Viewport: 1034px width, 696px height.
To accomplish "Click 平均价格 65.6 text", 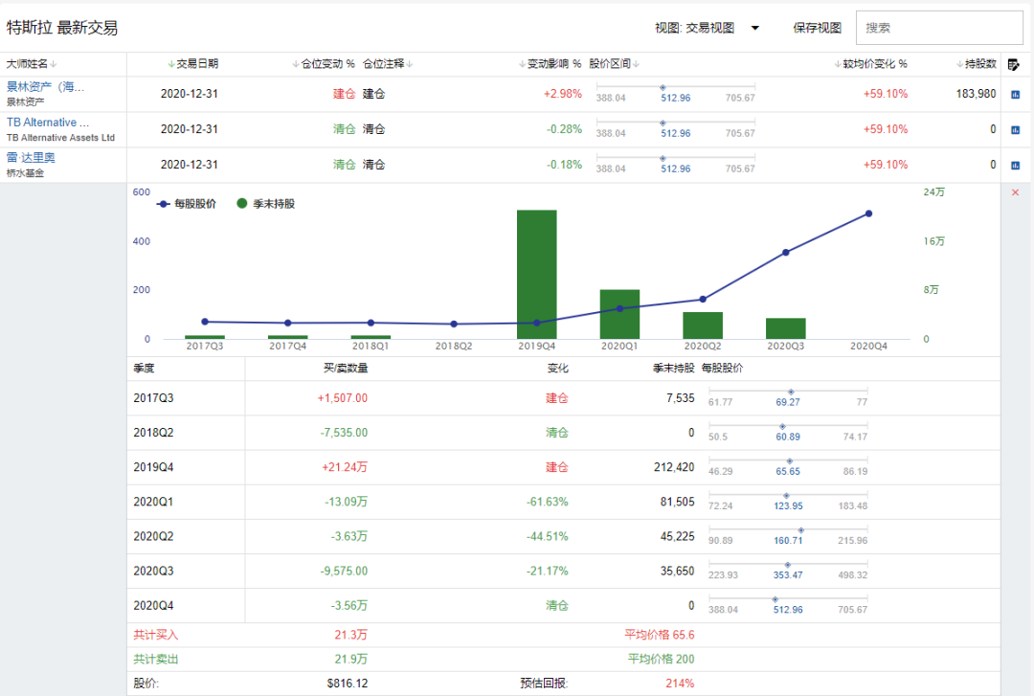I will 660,636.
